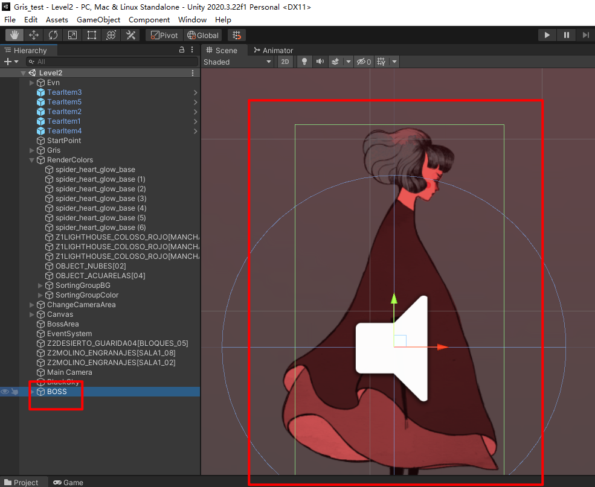Switch to the Game tab

[x=68, y=482]
